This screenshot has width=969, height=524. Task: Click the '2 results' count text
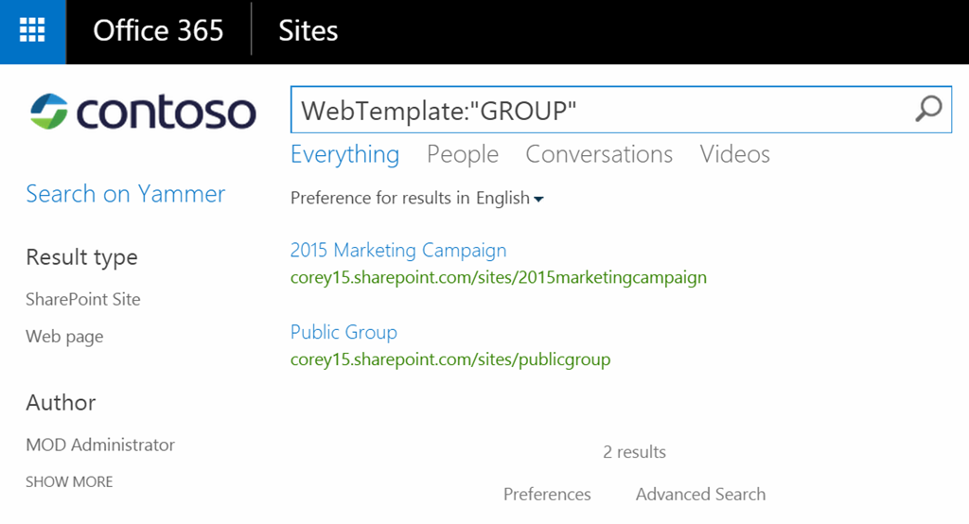(634, 452)
